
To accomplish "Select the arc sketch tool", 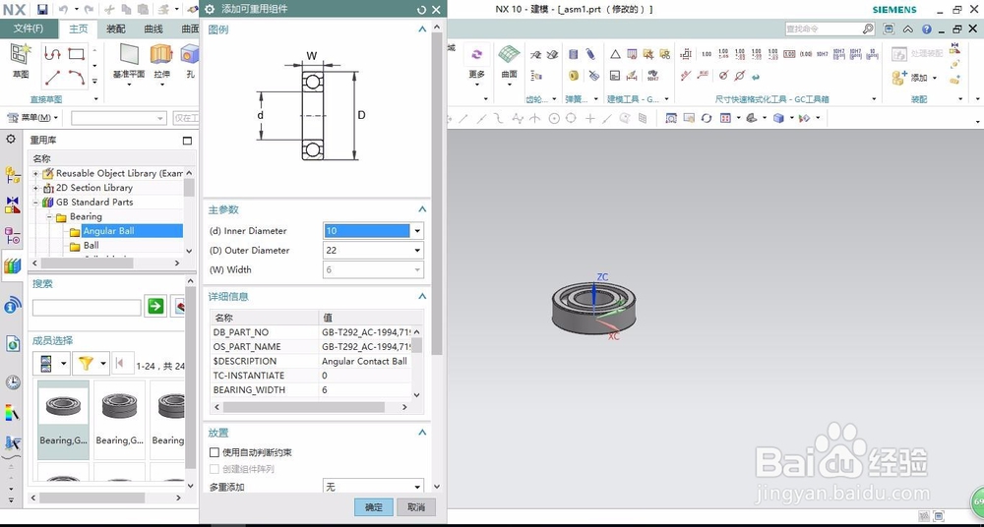I will [77, 78].
